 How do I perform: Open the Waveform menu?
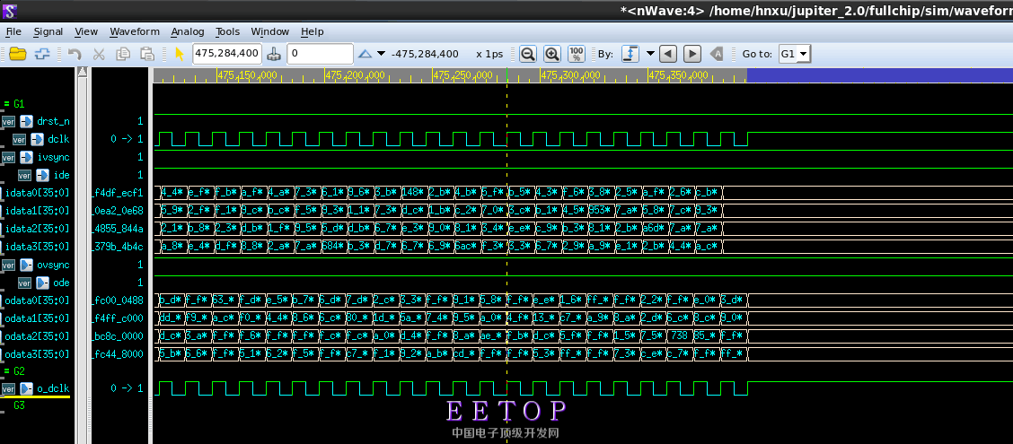135,31
